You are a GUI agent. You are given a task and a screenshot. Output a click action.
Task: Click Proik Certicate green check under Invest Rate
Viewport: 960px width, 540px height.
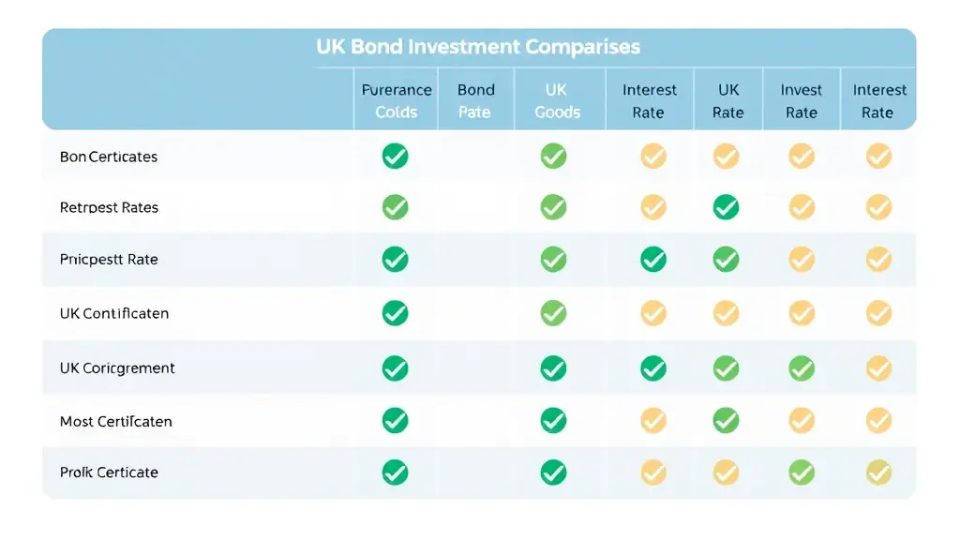coord(802,472)
